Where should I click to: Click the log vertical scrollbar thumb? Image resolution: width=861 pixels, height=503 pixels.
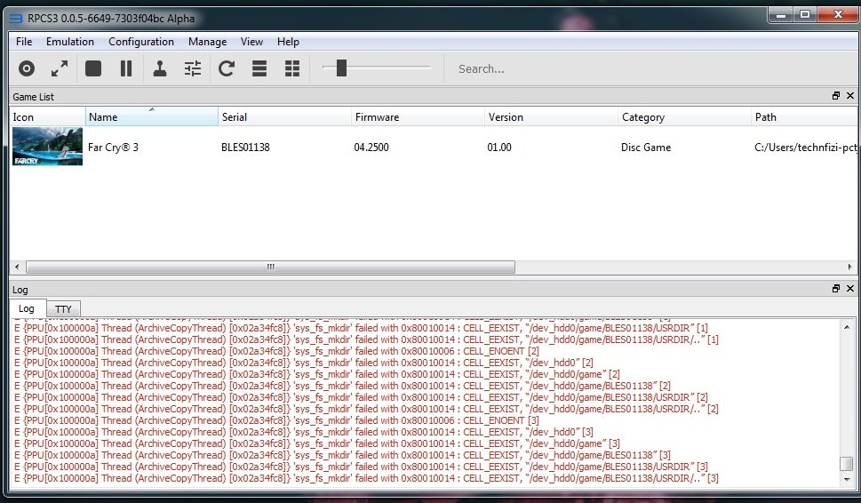pyautogui.click(x=847, y=464)
